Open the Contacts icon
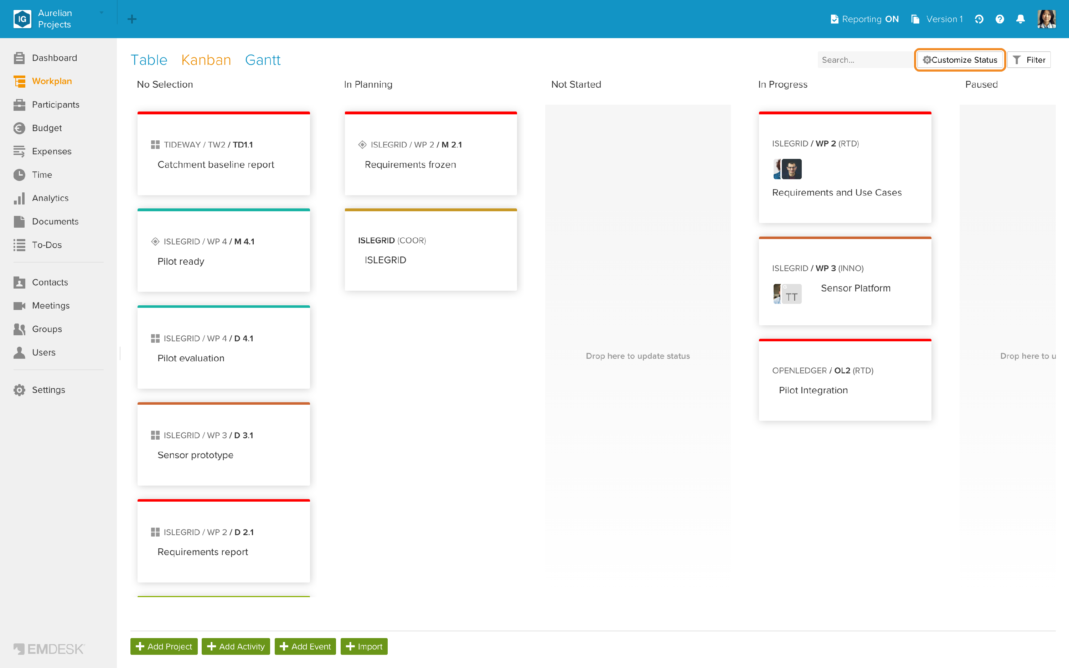The width and height of the screenshot is (1069, 668). 19,282
